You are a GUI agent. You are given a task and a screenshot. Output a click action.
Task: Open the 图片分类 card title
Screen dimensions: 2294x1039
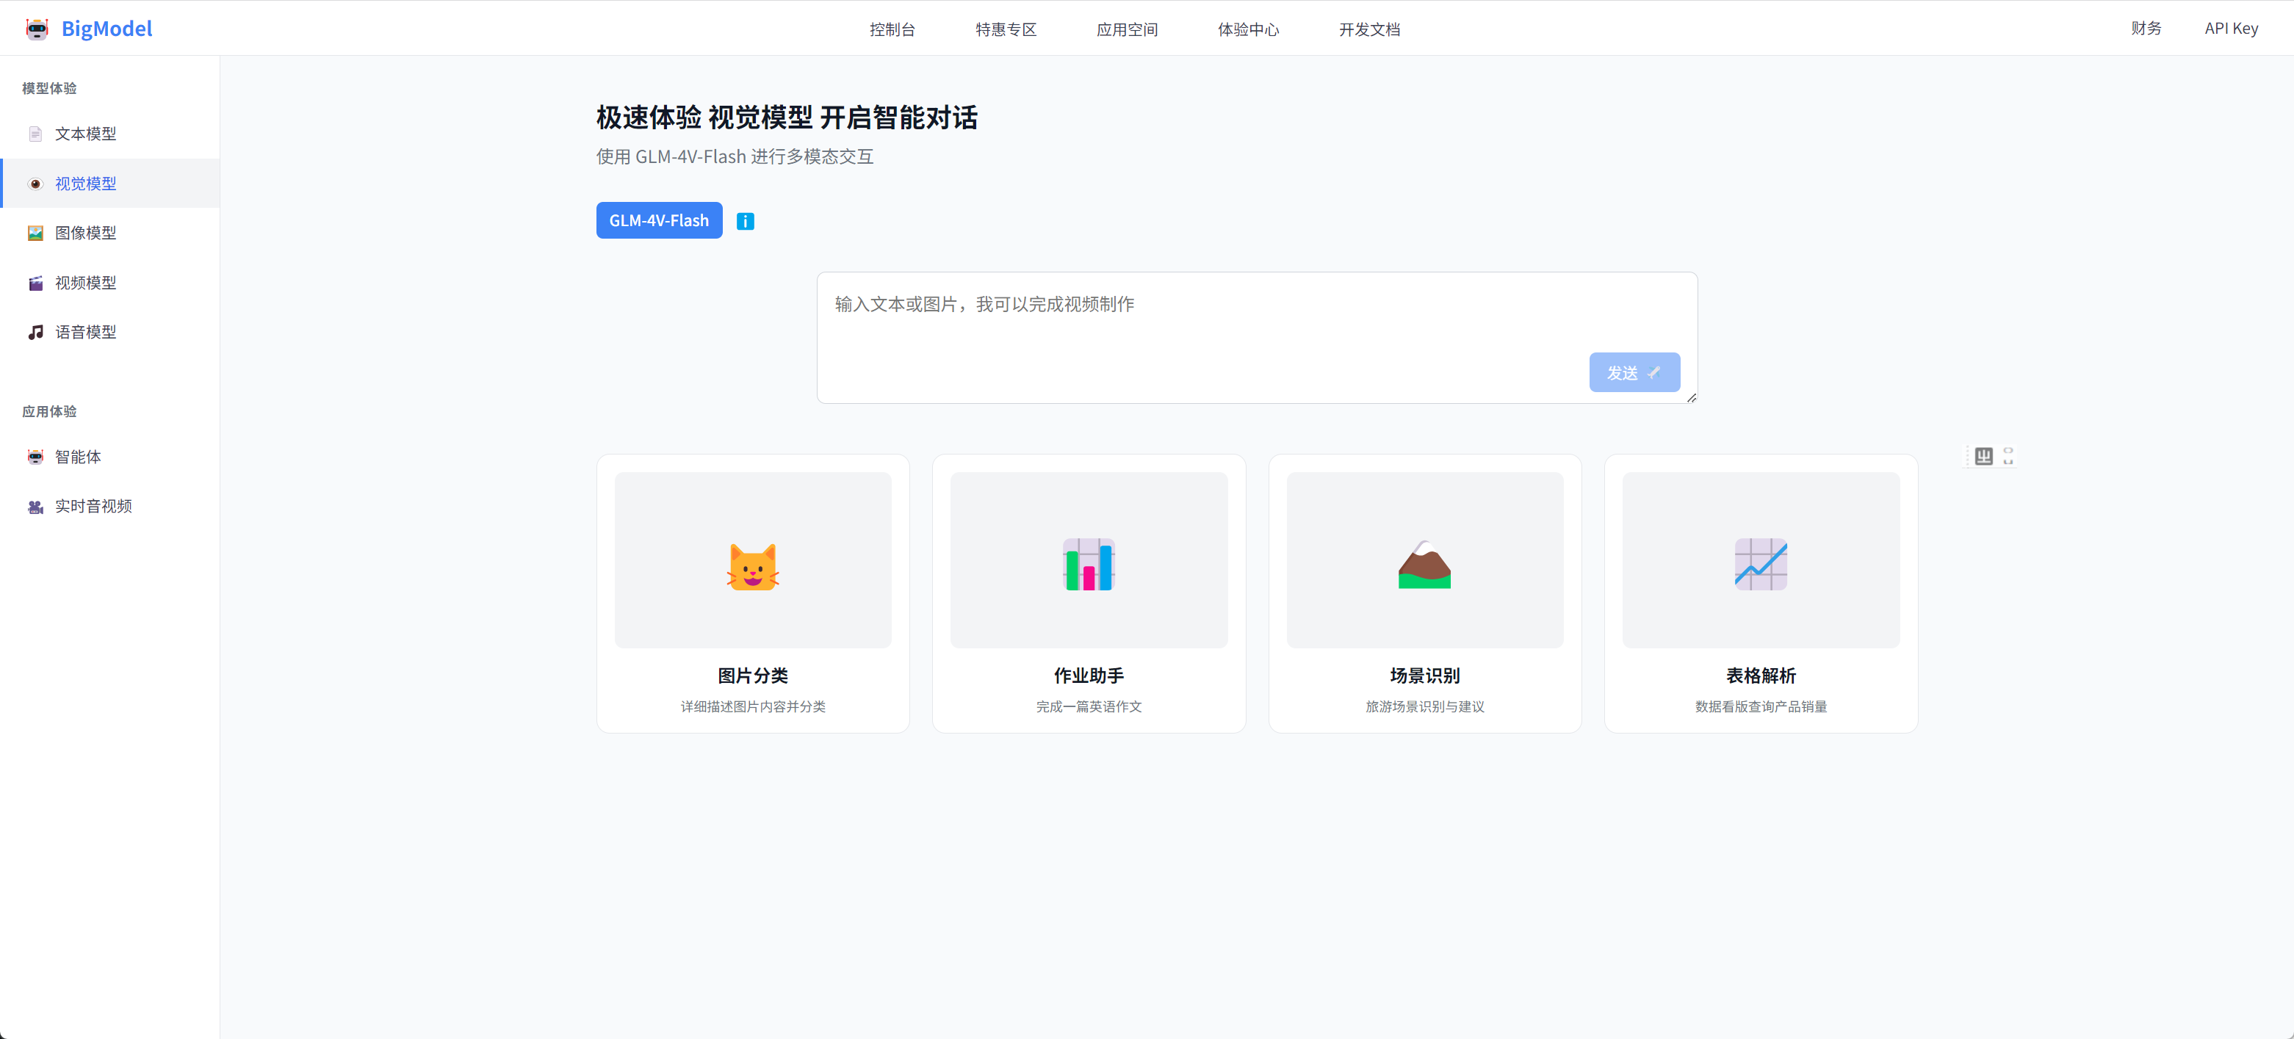tap(752, 676)
